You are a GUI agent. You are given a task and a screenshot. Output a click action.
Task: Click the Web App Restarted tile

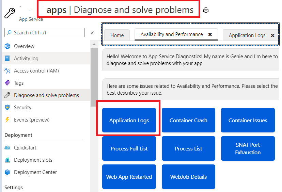tap(129, 177)
